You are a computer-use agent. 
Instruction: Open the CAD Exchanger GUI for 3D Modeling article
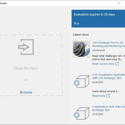109,44
